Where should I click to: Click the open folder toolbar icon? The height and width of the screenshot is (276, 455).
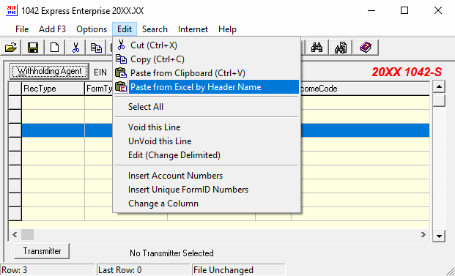coord(11,48)
